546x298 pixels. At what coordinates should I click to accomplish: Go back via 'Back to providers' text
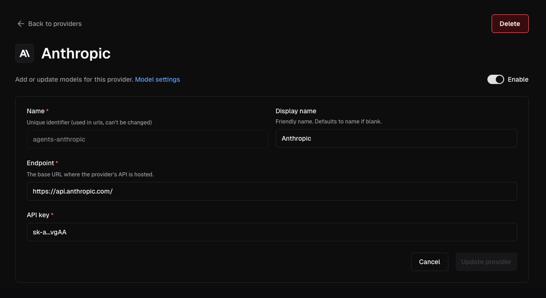pos(55,24)
